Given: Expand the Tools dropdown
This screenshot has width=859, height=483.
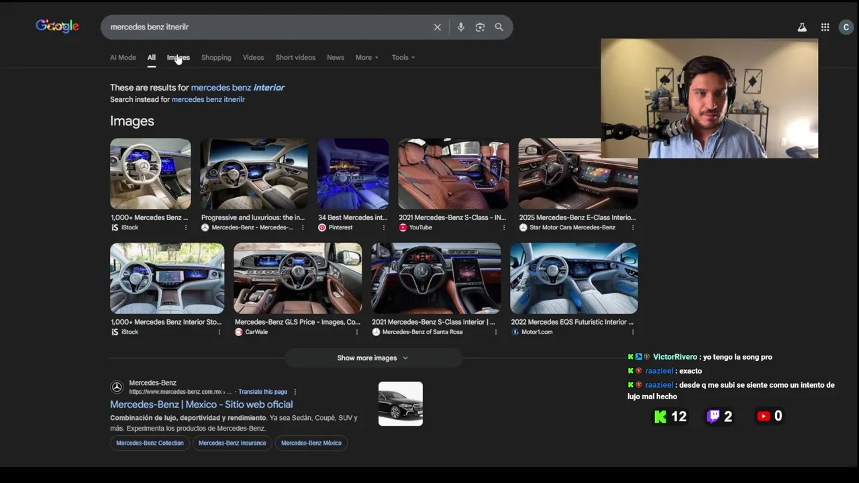Looking at the screenshot, I should tap(403, 58).
